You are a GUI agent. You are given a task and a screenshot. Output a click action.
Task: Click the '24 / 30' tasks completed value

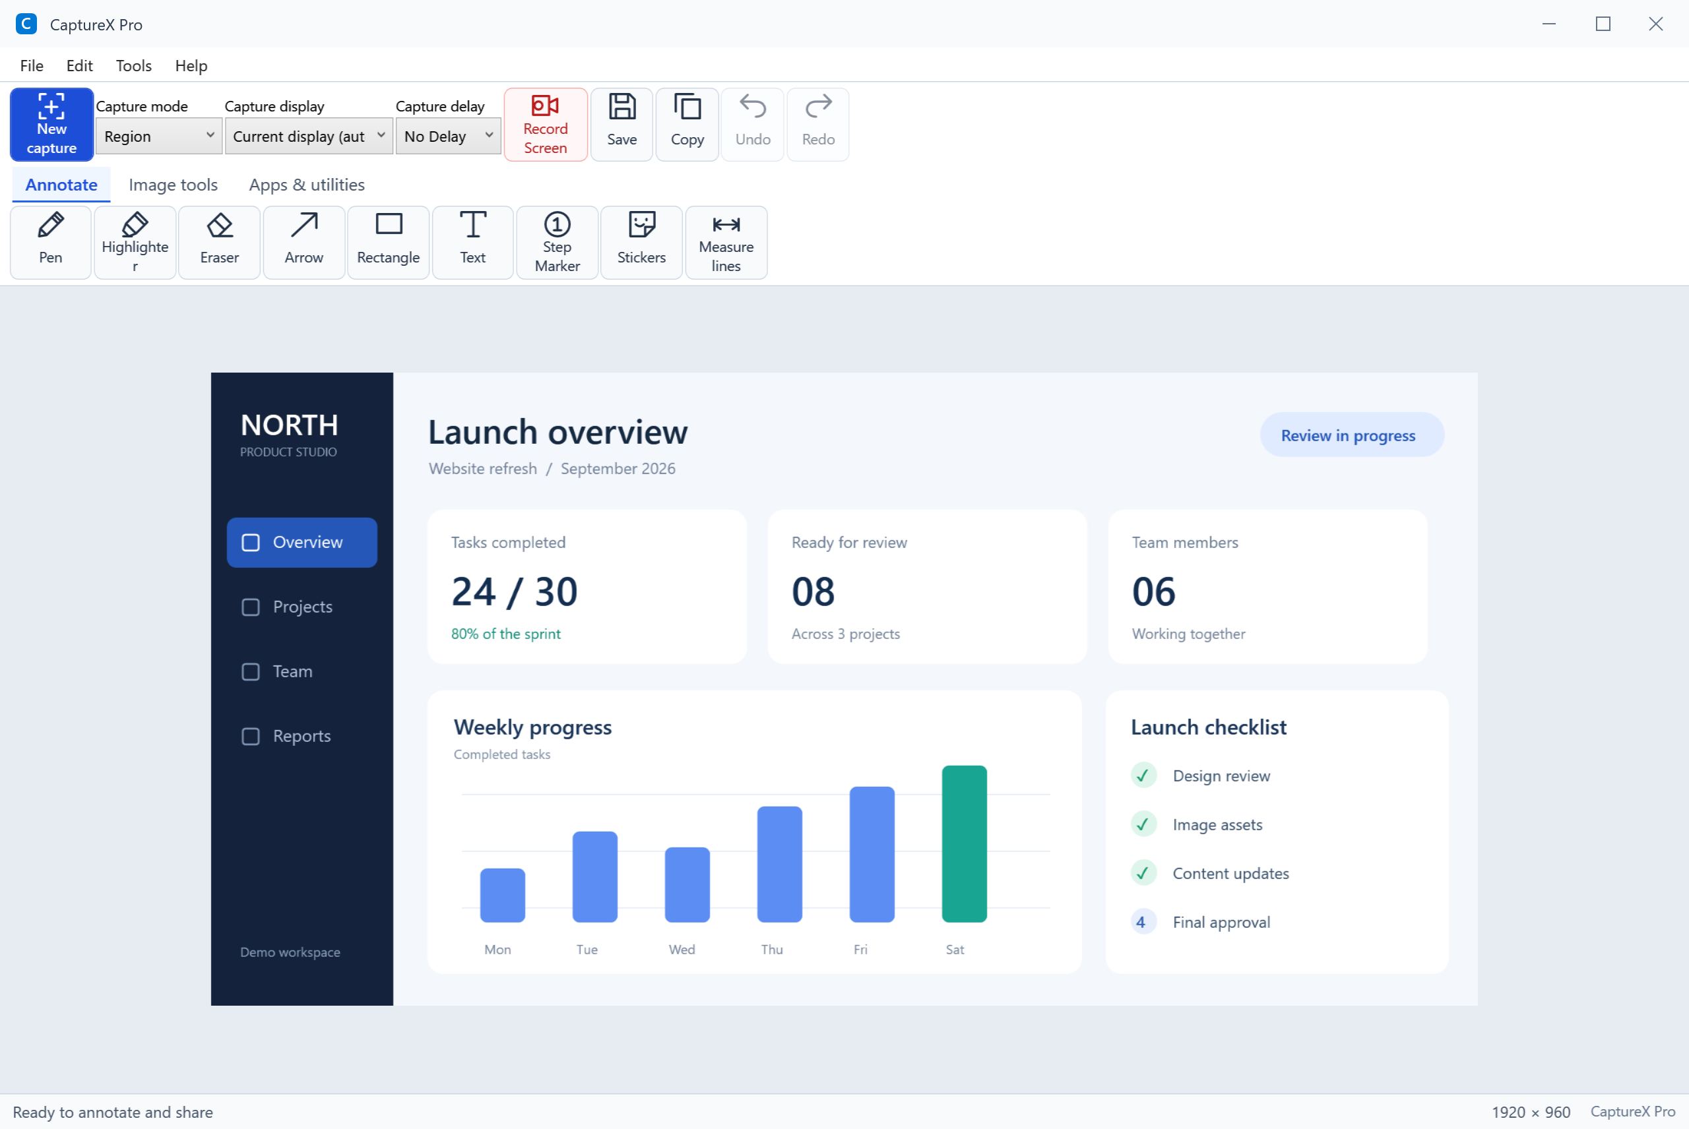point(514,591)
